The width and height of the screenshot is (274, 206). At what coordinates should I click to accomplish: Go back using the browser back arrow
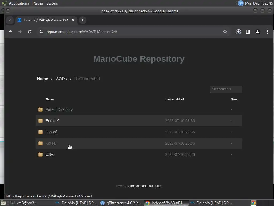tap(10, 32)
